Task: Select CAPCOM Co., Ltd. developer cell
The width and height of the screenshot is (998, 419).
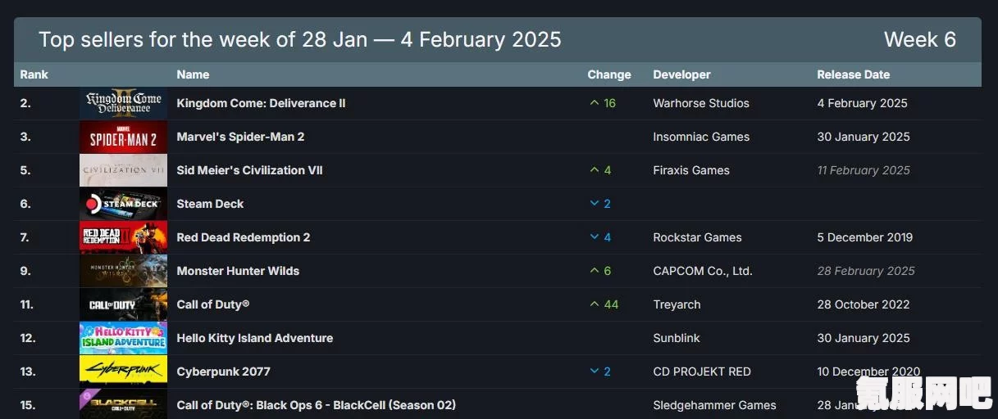Action: (703, 271)
